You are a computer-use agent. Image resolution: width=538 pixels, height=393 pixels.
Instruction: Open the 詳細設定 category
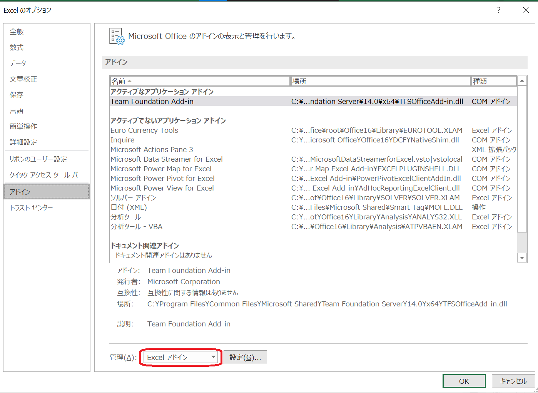47,142
